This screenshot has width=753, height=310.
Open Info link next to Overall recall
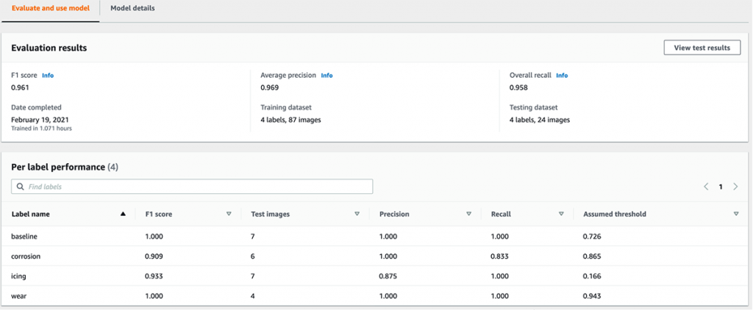(x=562, y=75)
